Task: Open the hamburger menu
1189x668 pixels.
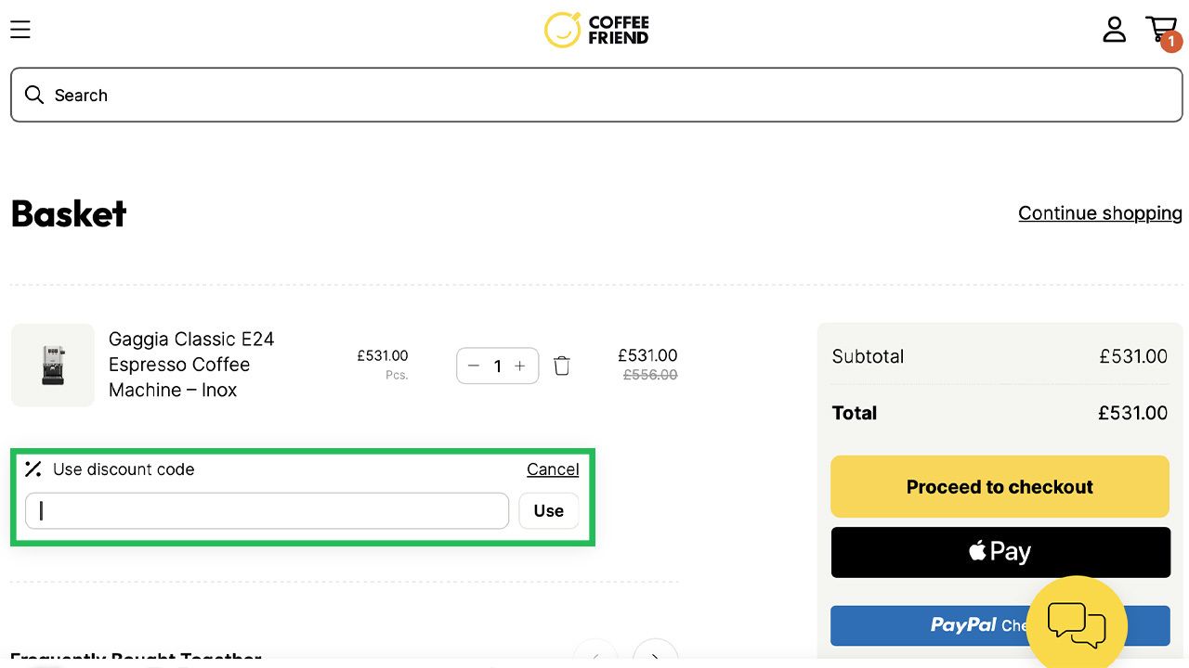Action: click(x=20, y=30)
